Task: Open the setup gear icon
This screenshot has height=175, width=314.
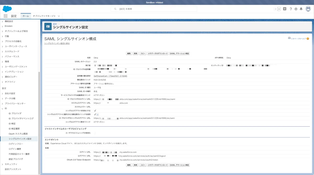Action: (x=296, y=9)
